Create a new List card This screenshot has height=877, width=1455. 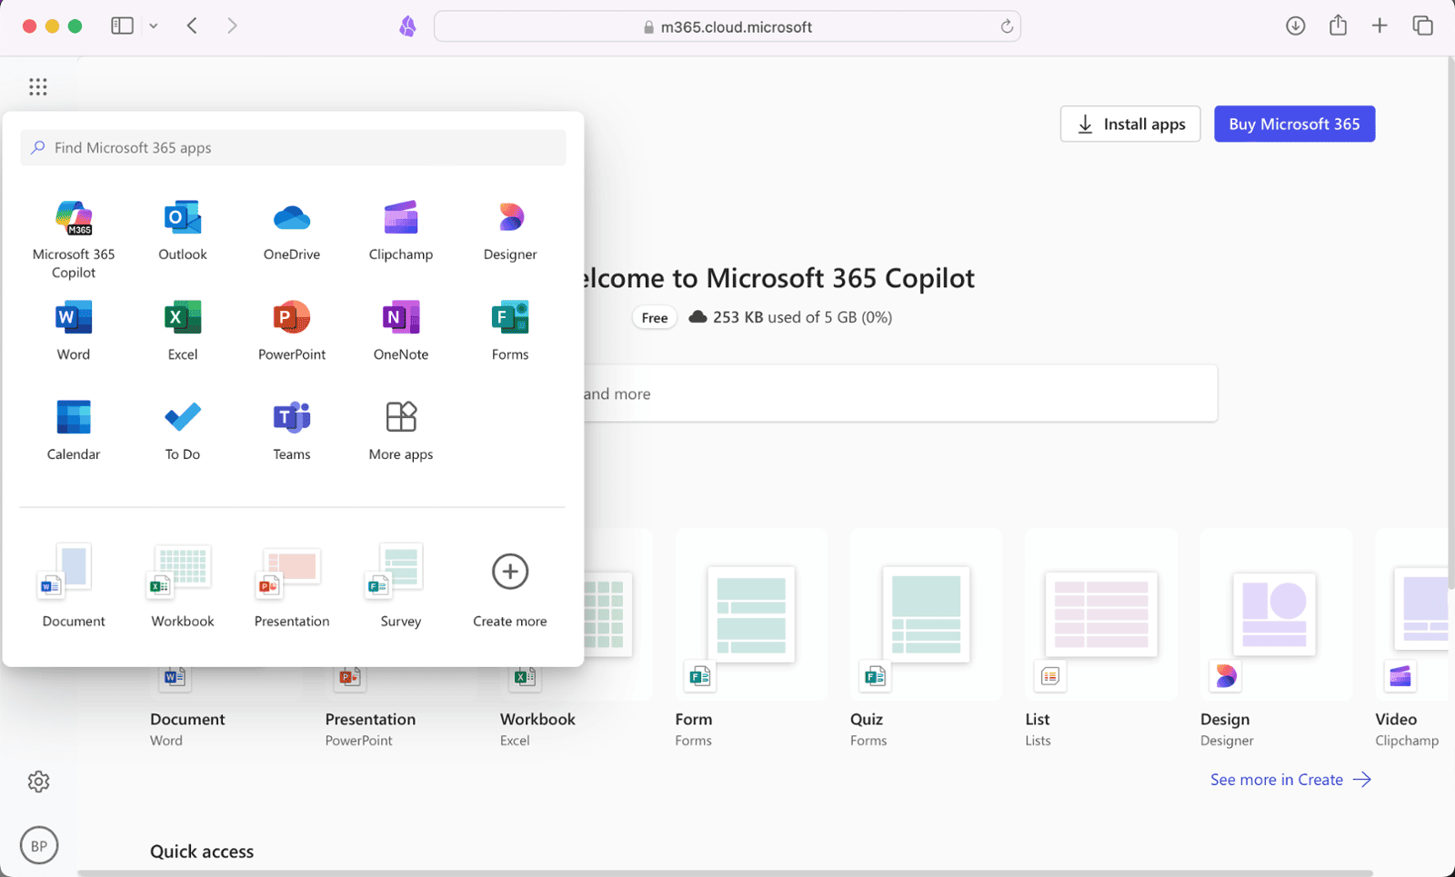tap(1101, 638)
